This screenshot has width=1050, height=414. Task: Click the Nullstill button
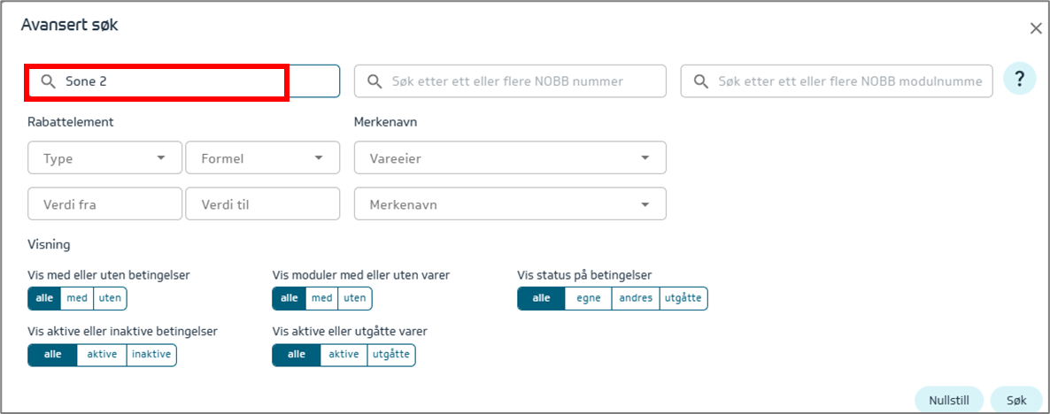point(948,401)
